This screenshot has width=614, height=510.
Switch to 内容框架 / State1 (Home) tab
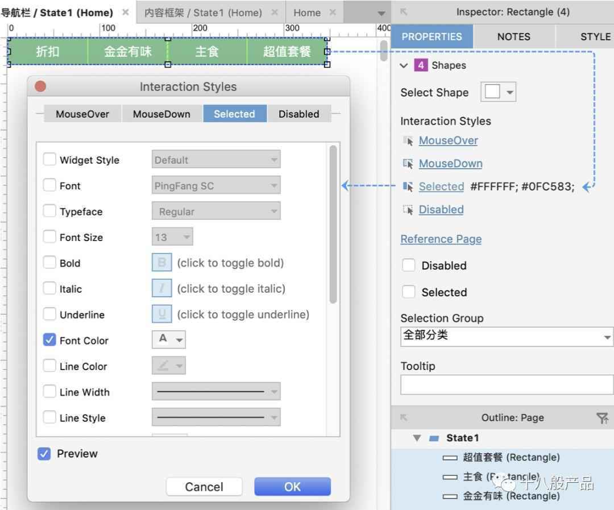point(203,13)
